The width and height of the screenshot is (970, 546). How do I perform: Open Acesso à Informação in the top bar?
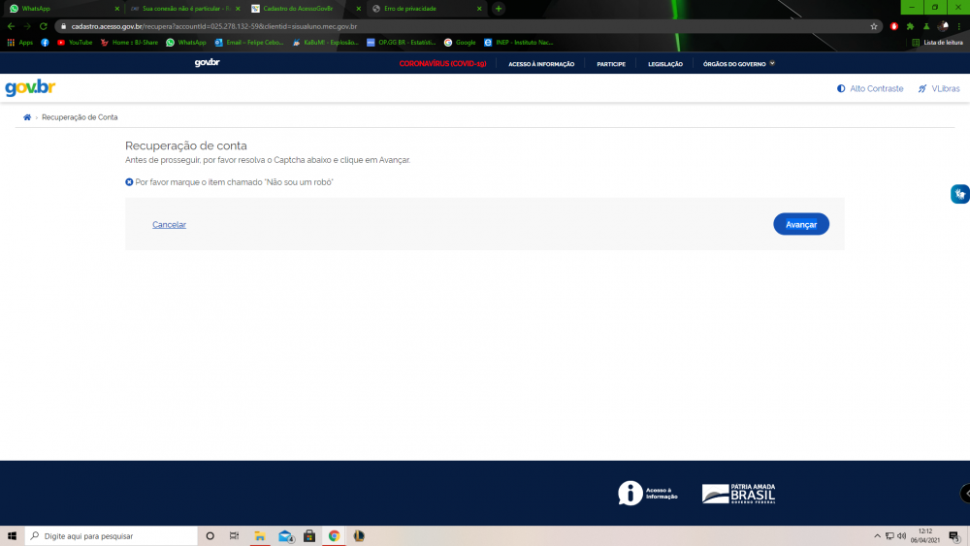point(541,64)
